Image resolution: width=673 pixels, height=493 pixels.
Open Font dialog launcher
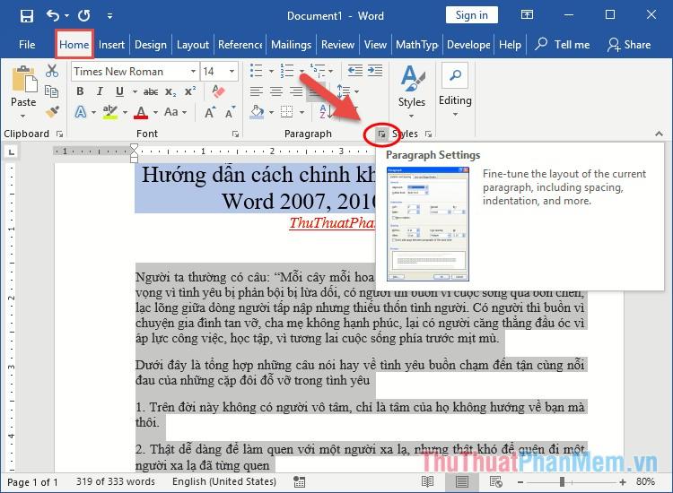[x=235, y=134]
